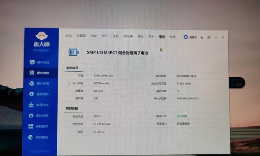The width and height of the screenshot is (260, 156).
Task: Click the 电池类型 battery type label
Action: point(161,76)
